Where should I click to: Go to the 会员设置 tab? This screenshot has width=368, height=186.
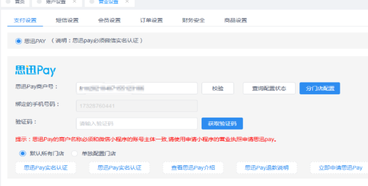pyautogui.click(x=109, y=21)
